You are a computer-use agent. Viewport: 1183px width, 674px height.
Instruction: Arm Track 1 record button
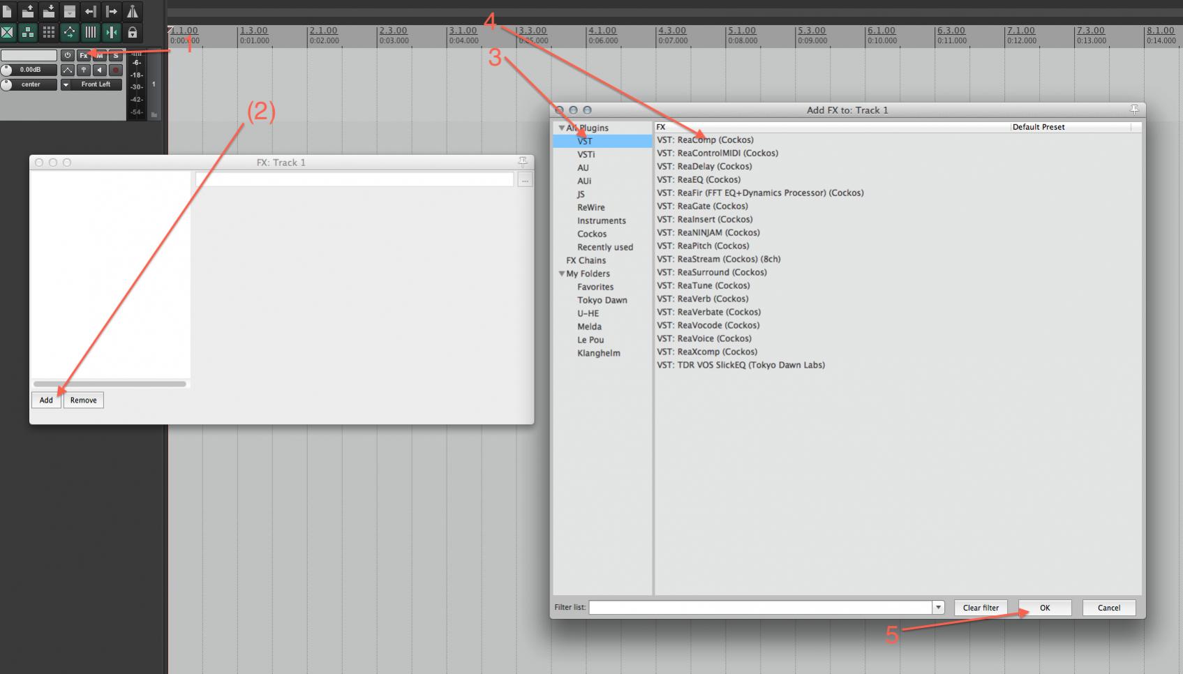(x=116, y=70)
